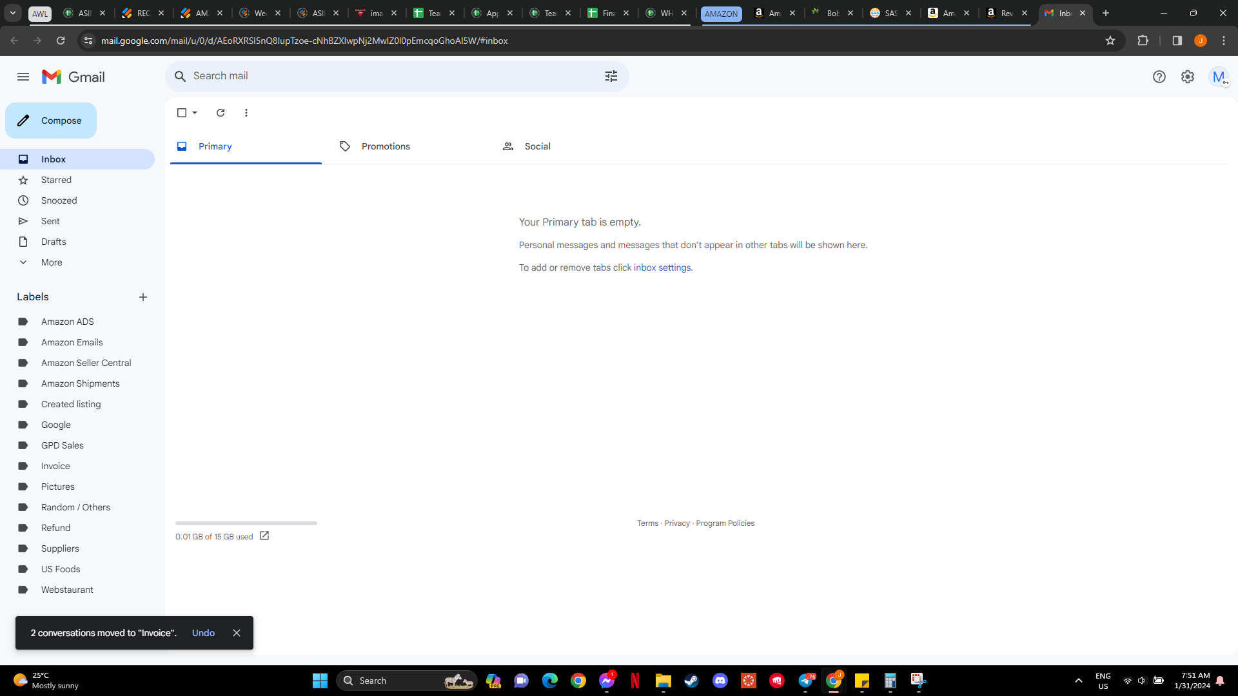
Task: Switch to the Promotions tab
Action: [409, 146]
